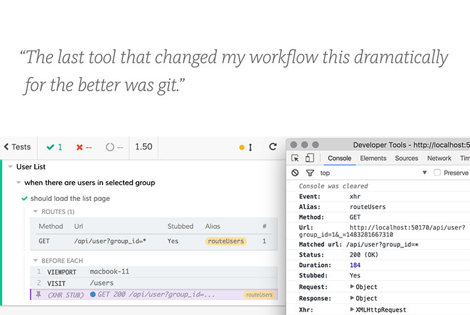Image resolution: width=470 pixels, height=315 pixels.
Task: Click the failed tests red X counter
Action: [x=84, y=147]
